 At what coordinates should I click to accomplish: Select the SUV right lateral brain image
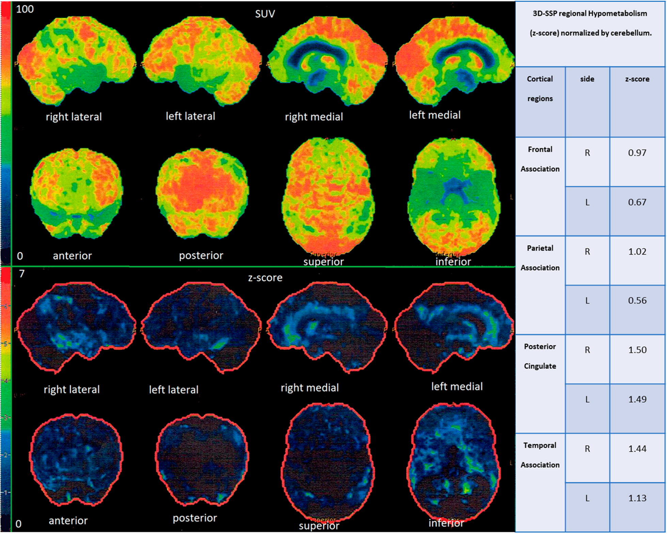tap(77, 61)
